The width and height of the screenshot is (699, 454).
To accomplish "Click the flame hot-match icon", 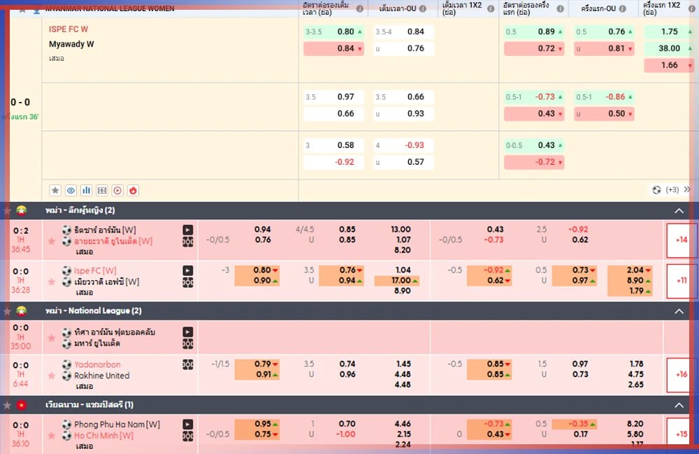I will (x=133, y=190).
